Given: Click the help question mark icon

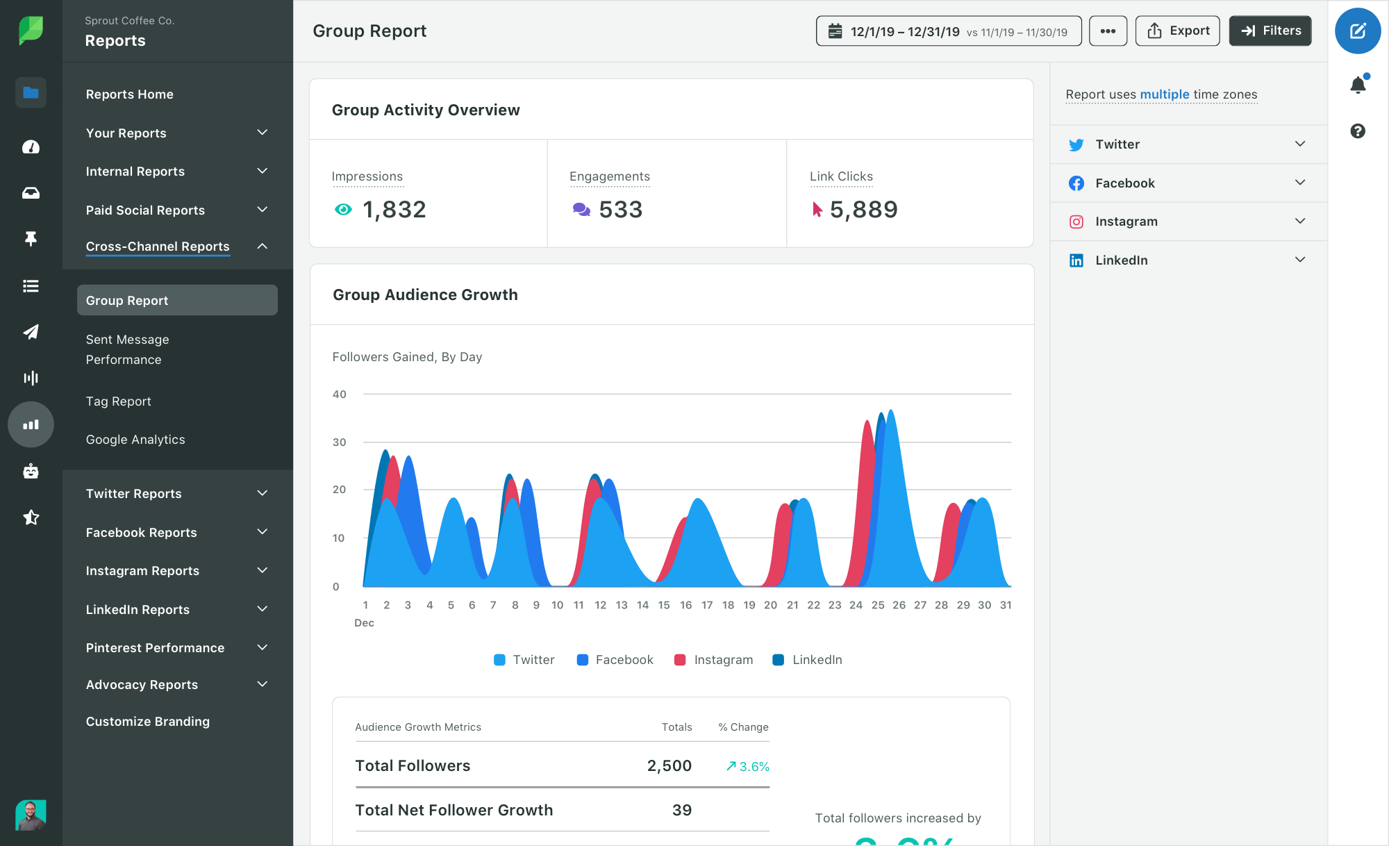Looking at the screenshot, I should [x=1358, y=130].
